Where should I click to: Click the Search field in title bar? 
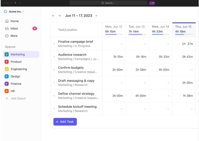108,3
